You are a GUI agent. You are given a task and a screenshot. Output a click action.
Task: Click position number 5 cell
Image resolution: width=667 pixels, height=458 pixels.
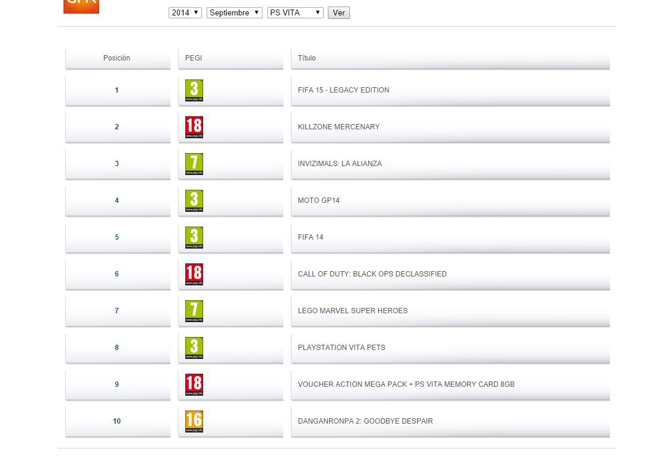[x=117, y=237]
